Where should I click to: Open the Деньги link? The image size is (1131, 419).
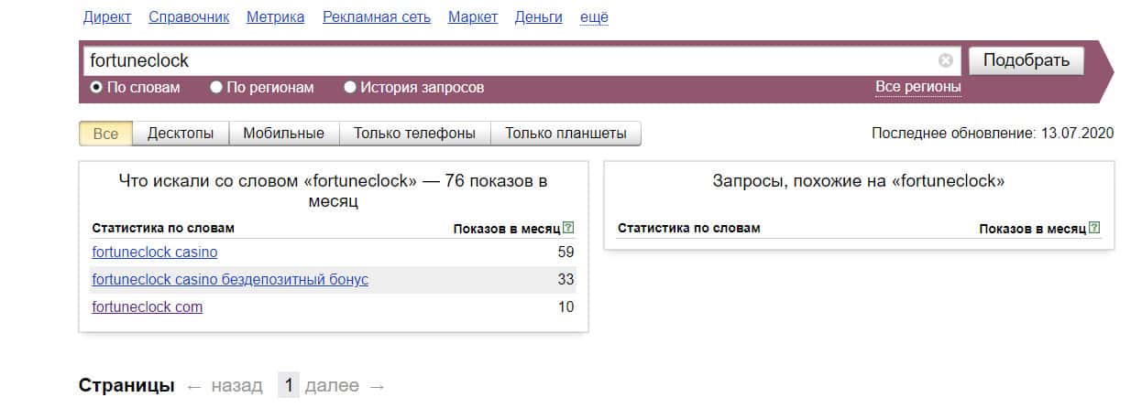[x=539, y=16]
